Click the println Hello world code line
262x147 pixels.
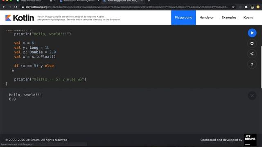click(x=43, y=34)
